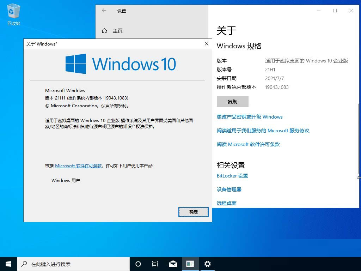The height and width of the screenshot is (271, 361).
Task: Click the 设置 window title text
Action: tap(122, 11)
